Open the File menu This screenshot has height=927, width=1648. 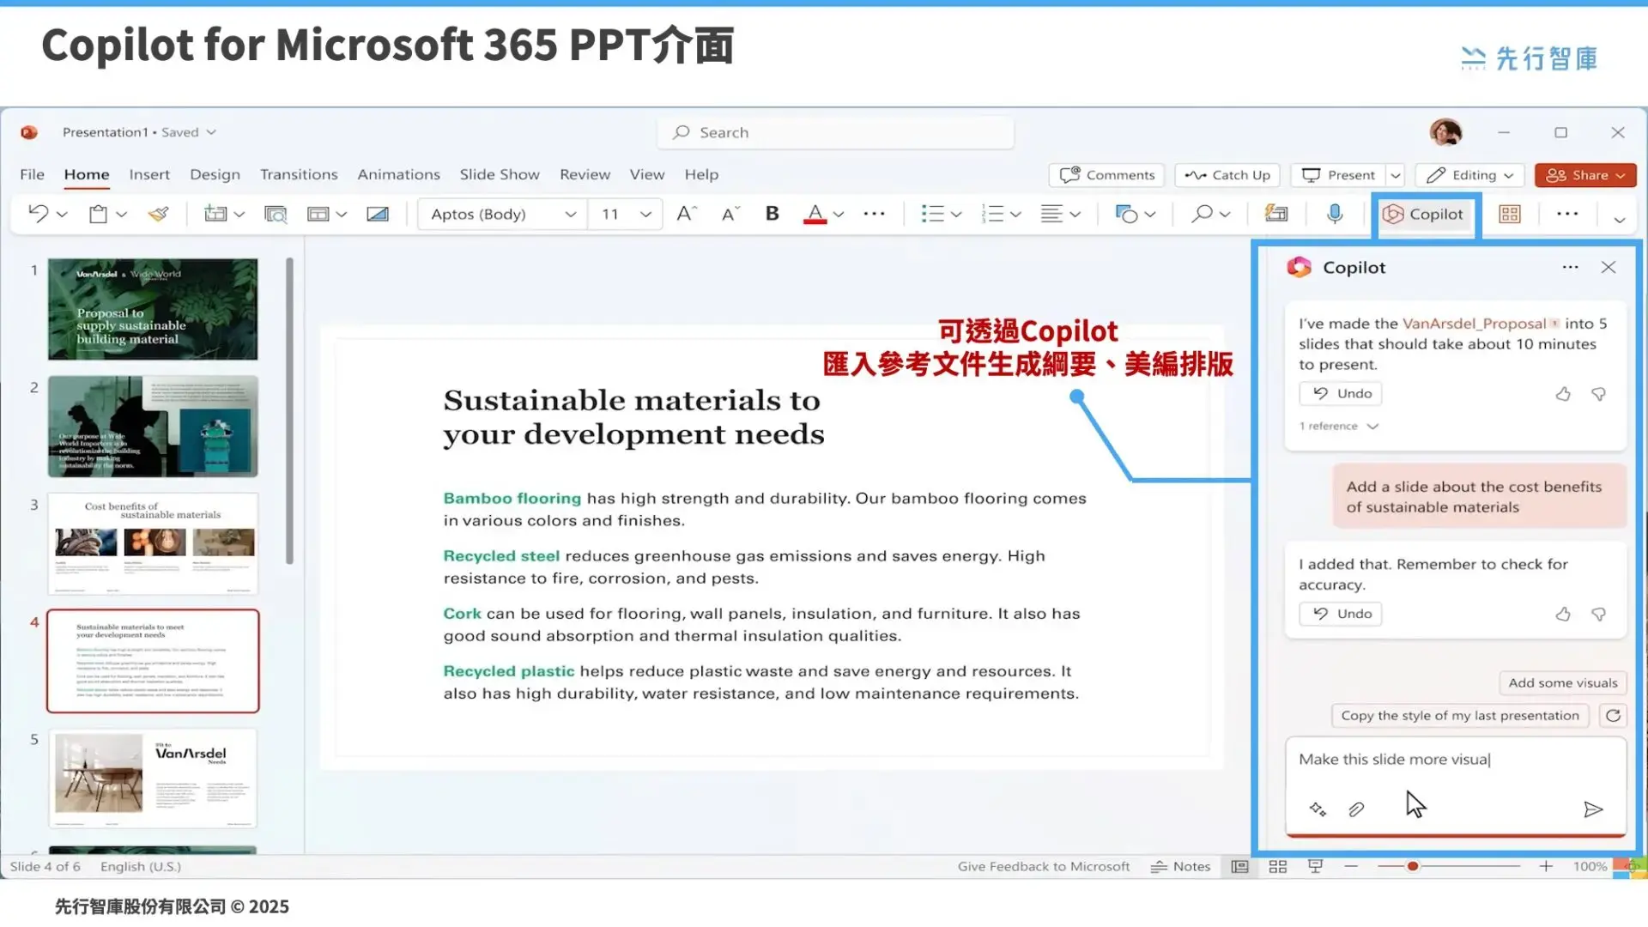tap(32, 174)
